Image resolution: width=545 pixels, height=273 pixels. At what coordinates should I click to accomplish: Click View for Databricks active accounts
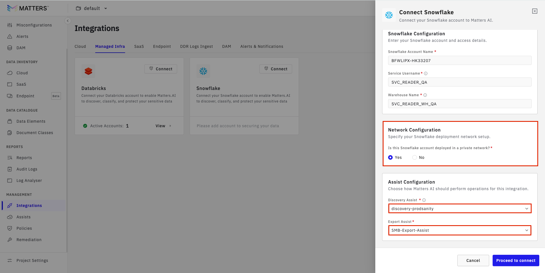pyautogui.click(x=163, y=126)
